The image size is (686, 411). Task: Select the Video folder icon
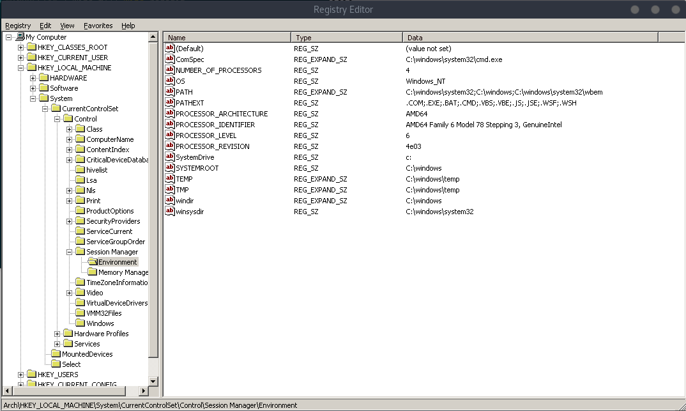80,292
